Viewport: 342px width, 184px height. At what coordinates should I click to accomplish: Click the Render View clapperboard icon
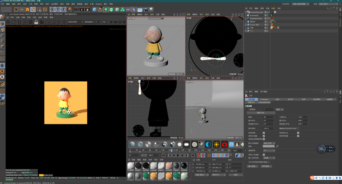[76, 9]
